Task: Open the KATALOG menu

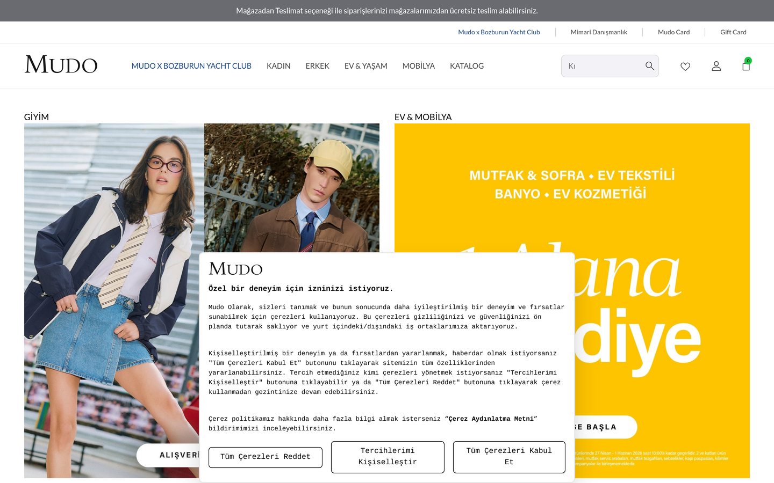Action: pos(467,66)
